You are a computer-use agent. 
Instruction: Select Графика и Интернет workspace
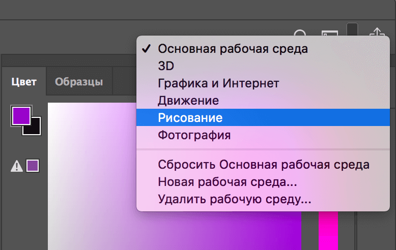pos(263,83)
